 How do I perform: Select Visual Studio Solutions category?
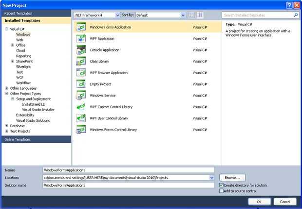[x=33, y=120]
